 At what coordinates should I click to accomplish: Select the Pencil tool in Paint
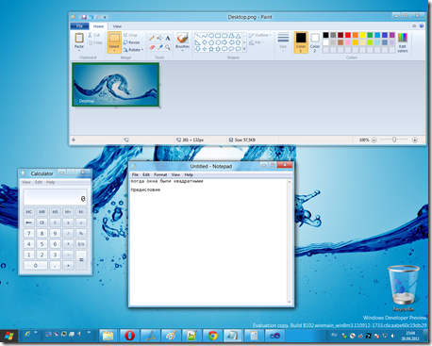(152, 39)
